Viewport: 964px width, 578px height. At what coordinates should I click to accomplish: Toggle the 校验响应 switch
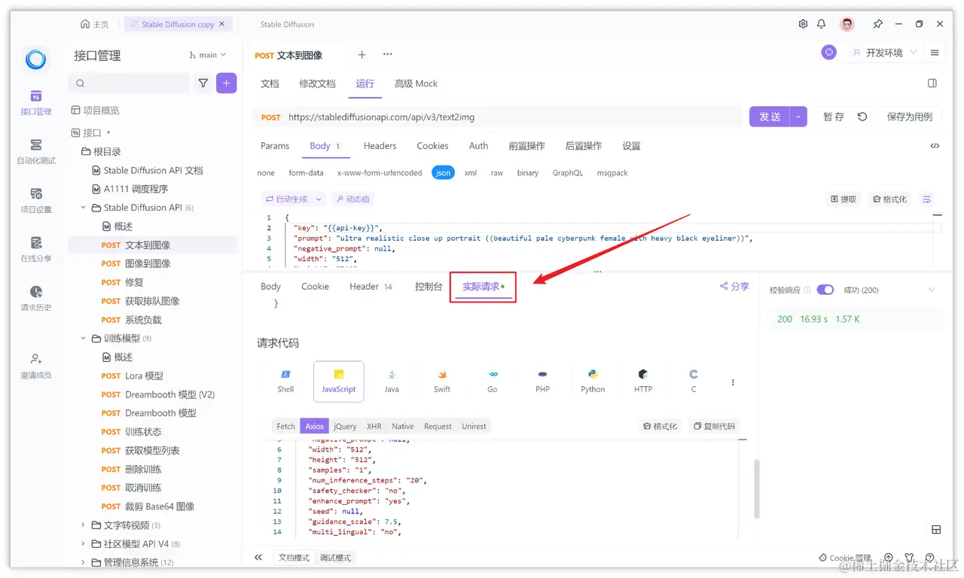coord(825,290)
